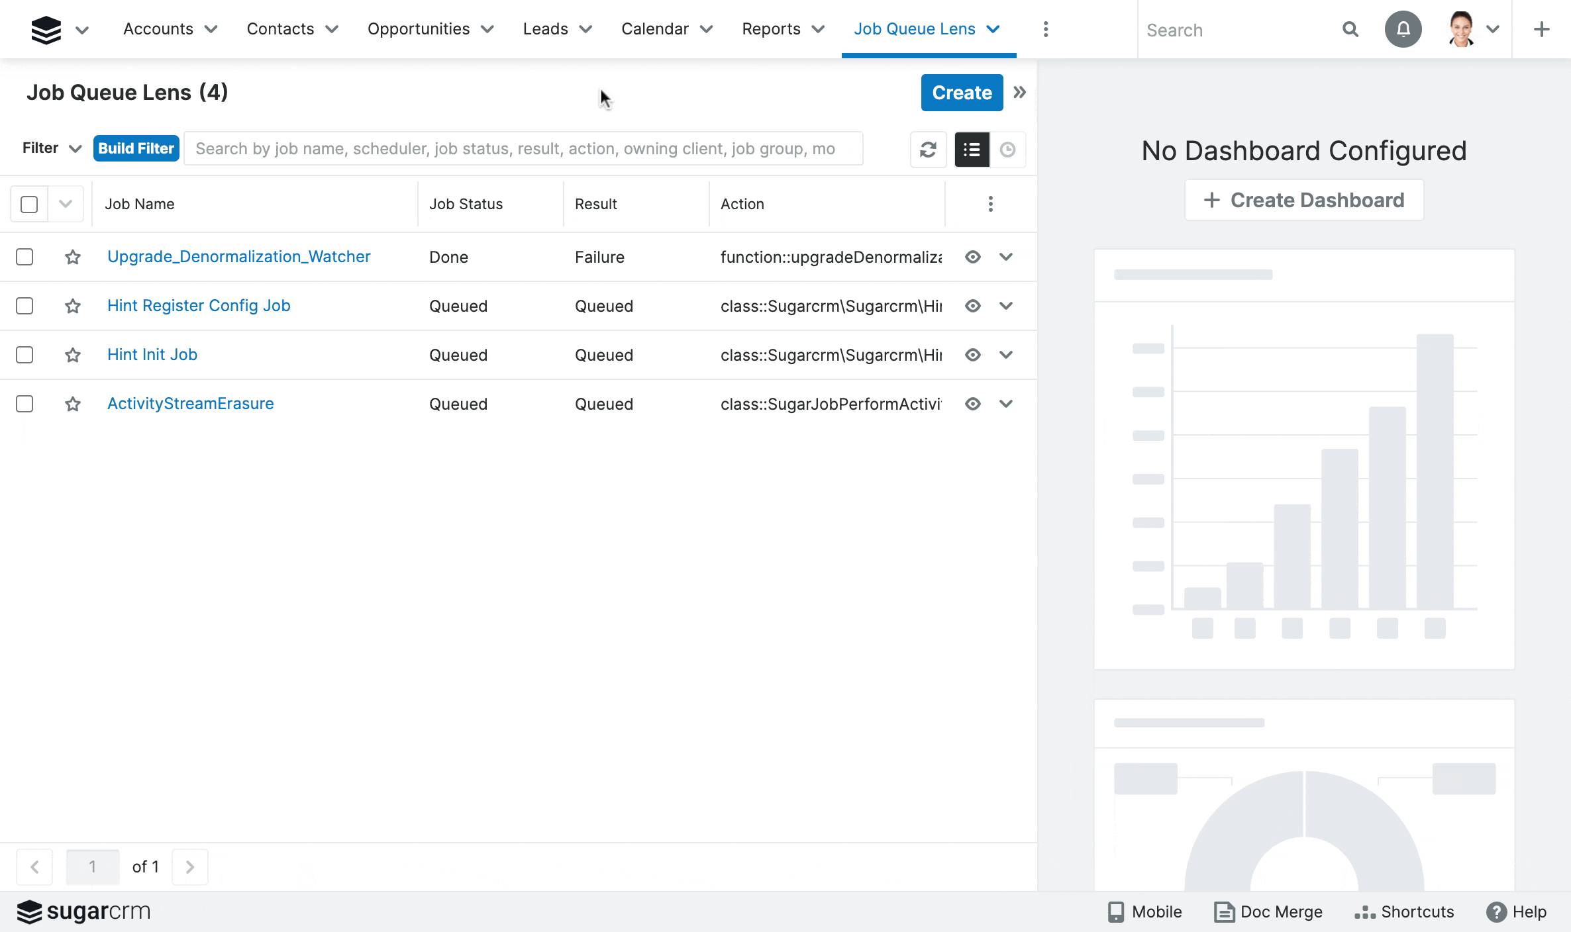The image size is (1571, 932).
Task: Tick the select-all header checkbox
Action: tap(29, 204)
